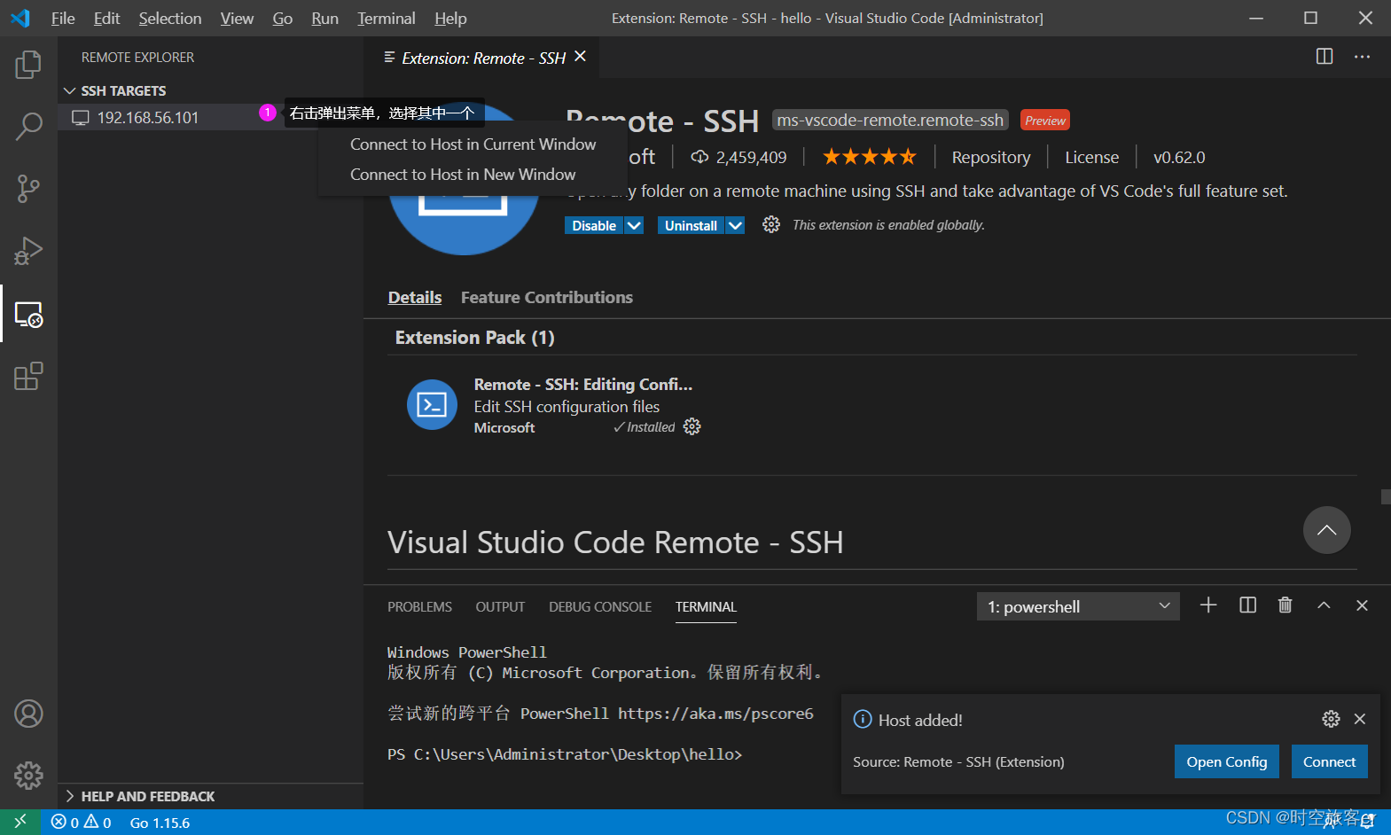Open the Source Control view icon

tap(28, 188)
